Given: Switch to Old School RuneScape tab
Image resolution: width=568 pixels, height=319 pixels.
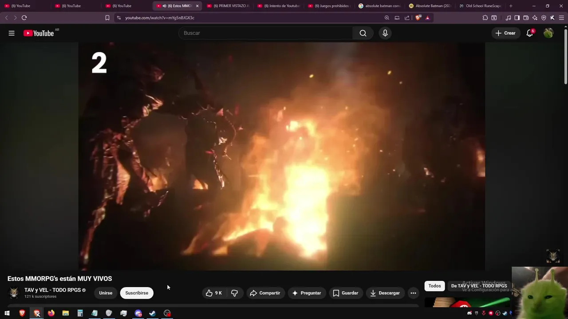Looking at the screenshot, I should coord(481,6).
